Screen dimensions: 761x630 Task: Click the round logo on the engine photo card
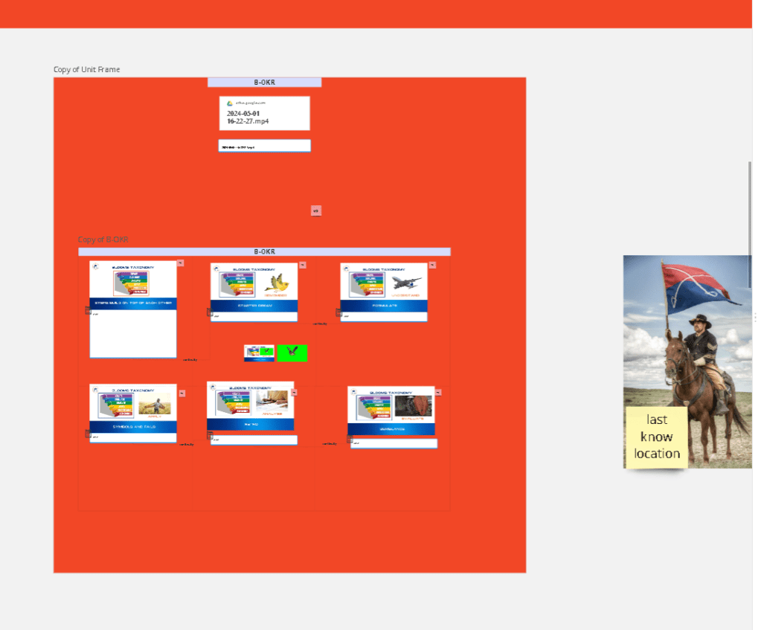[353, 392]
